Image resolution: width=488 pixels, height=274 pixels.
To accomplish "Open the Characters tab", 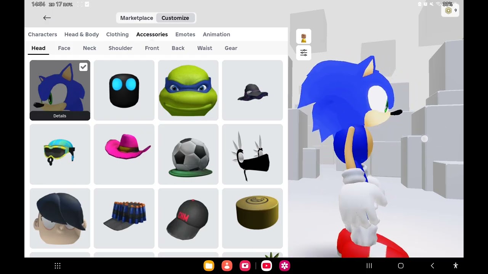I will 42,34.
